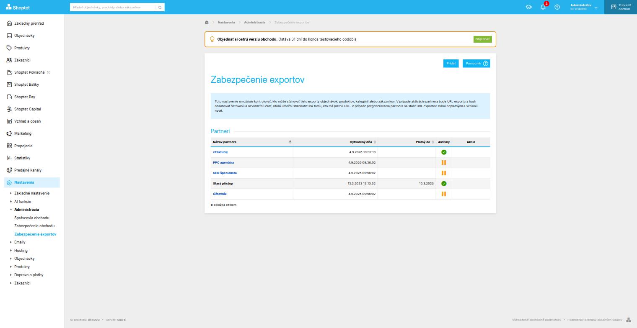Toggle active status for eFakturuj
This screenshot has width=637, height=328.
coord(444,152)
